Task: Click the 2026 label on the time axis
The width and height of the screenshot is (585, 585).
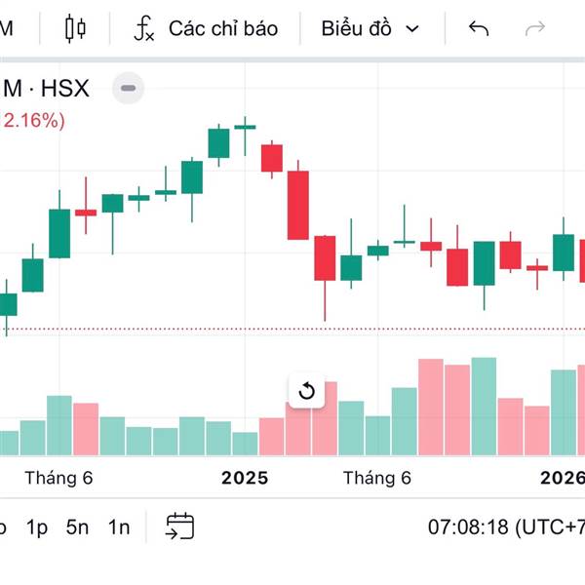Action: pyautogui.click(x=564, y=478)
